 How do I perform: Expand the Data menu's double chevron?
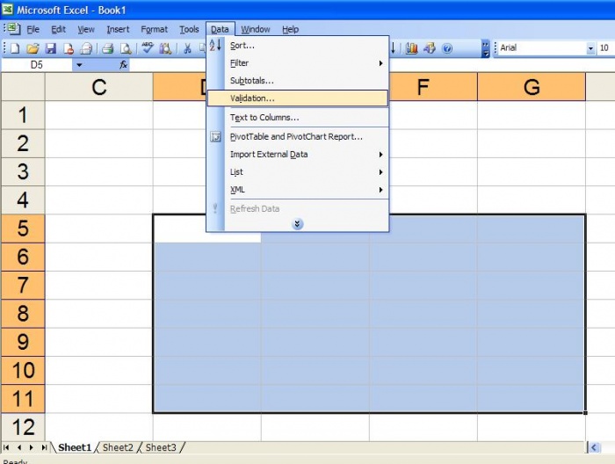[297, 224]
